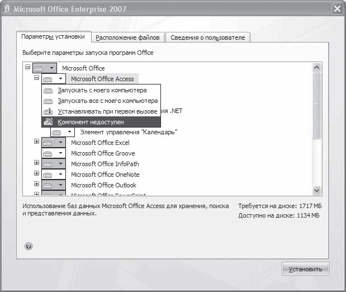The image size is (346, 292).
Task: Select 'Запускать с моего компьютера' option
Action: [102, 90]
